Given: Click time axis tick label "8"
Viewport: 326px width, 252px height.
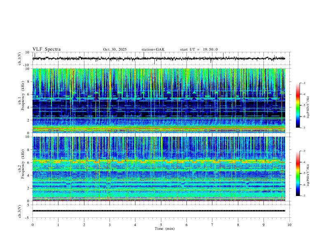Looking at the screenshot, I should (x=238, y=225).
